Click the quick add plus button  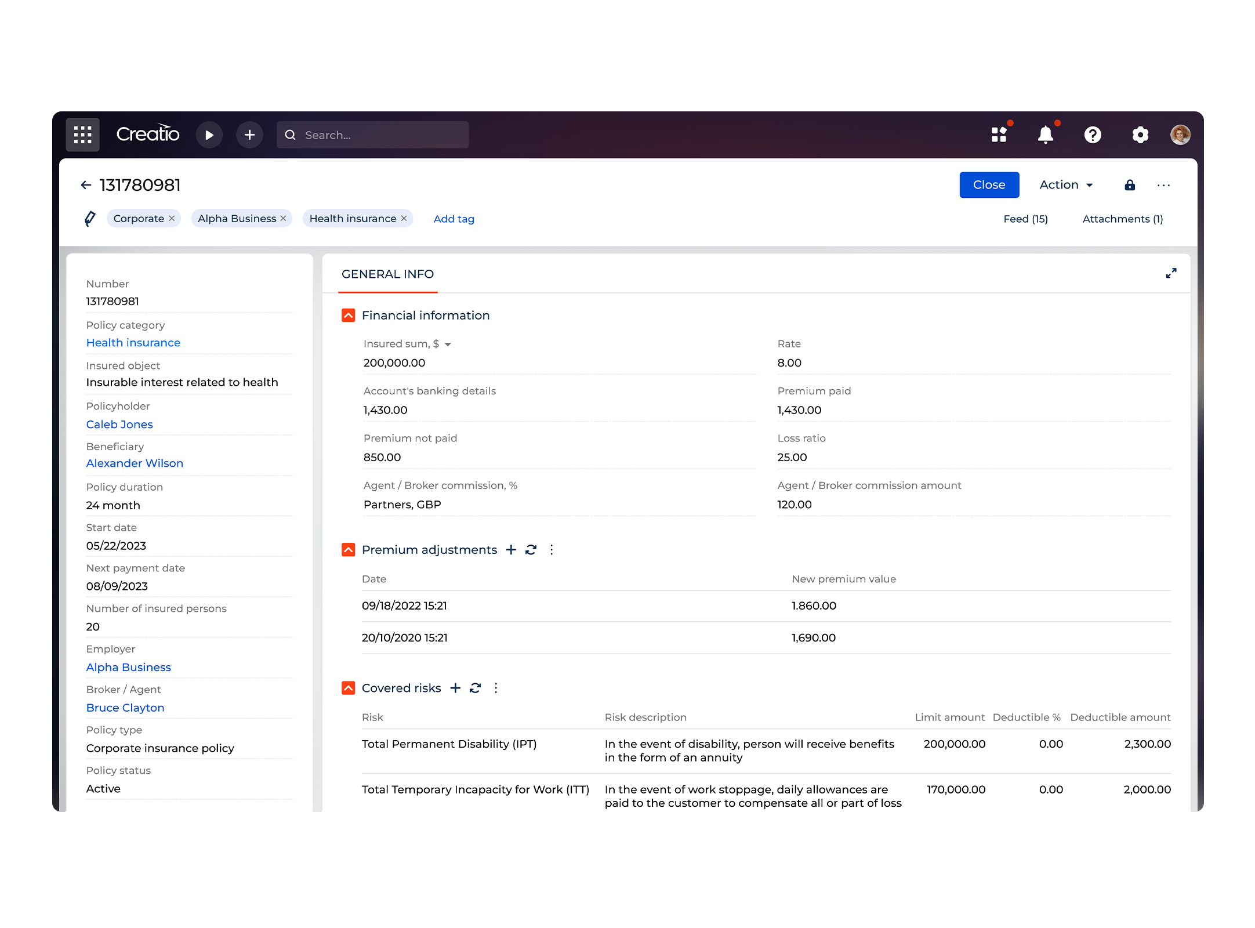pos(249,135)
